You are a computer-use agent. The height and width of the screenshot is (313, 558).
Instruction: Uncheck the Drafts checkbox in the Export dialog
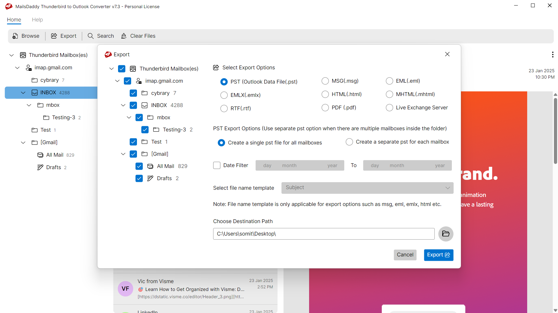139,178
